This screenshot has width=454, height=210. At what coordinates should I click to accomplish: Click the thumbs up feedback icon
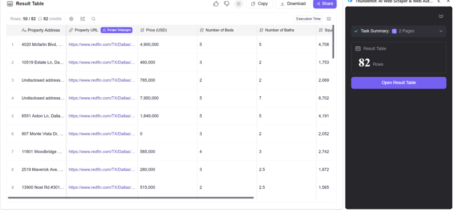[x=216, y=4]
